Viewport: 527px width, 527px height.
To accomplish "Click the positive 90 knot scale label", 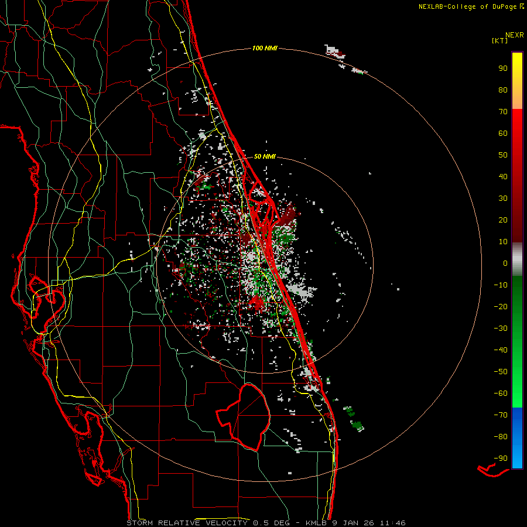I will [x=503, y=69].
